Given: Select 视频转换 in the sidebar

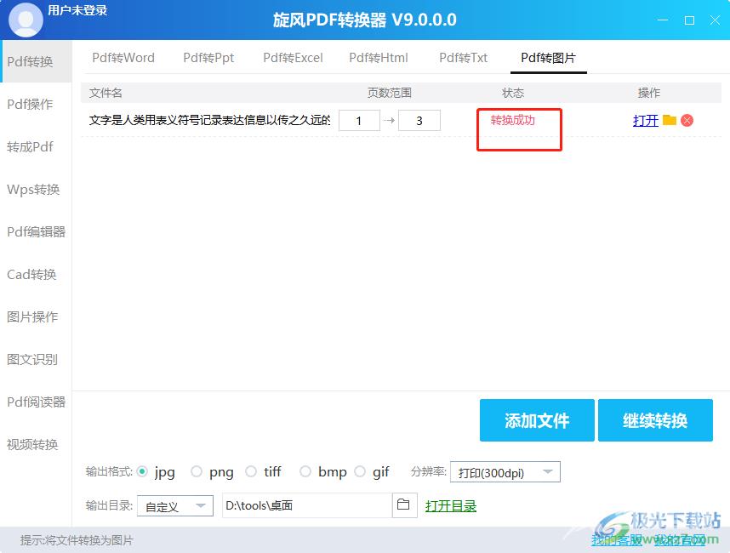Looking at the screenshot, I should click(37, 445).
